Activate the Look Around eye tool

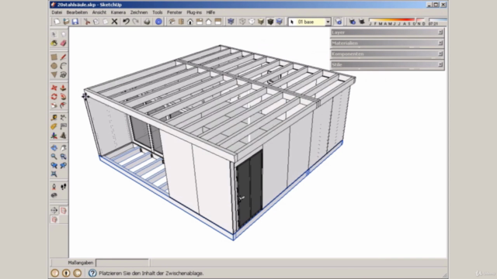[54, 195]
